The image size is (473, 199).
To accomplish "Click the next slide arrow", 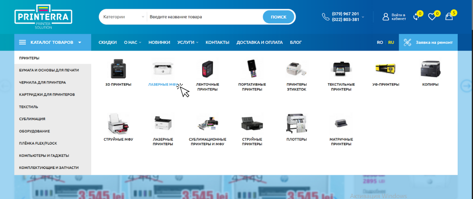I will (x=466, y=86).
